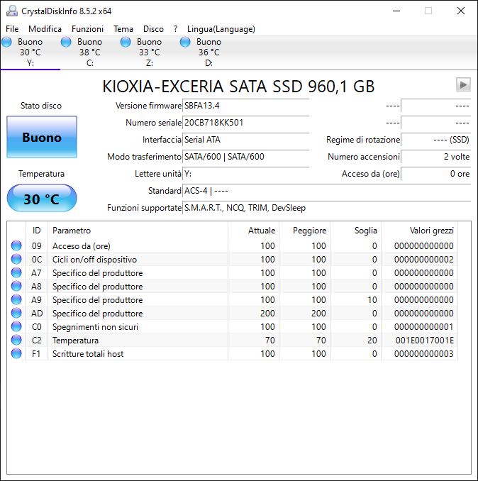Click the 30 °C temperature button

click(42, 198)
